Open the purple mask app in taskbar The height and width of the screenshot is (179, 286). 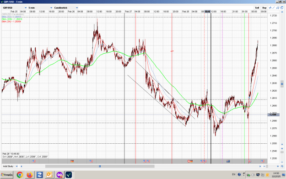[x=59, y=175]
